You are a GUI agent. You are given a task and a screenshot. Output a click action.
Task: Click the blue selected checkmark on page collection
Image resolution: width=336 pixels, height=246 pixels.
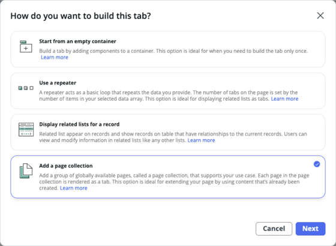(x=317, y=164)
